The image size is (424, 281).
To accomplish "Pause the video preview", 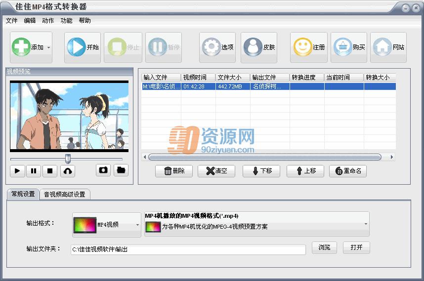I will 34,171.
